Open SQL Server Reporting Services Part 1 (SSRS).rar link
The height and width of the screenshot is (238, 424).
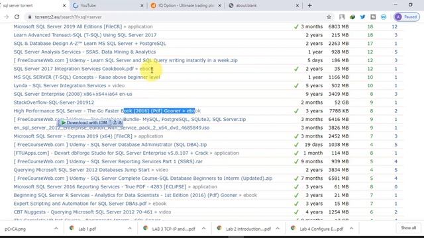click(x=108, y=161)
